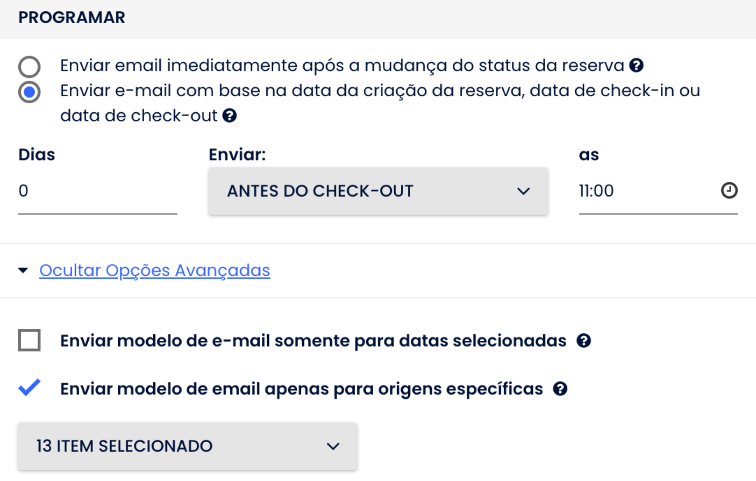Collapse advanced options via the triangle arrow
Screen dimensions: 756x481
tap(23, 271)
